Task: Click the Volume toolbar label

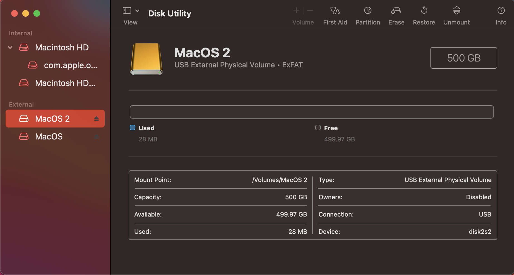Action: [x=303, y=22]
